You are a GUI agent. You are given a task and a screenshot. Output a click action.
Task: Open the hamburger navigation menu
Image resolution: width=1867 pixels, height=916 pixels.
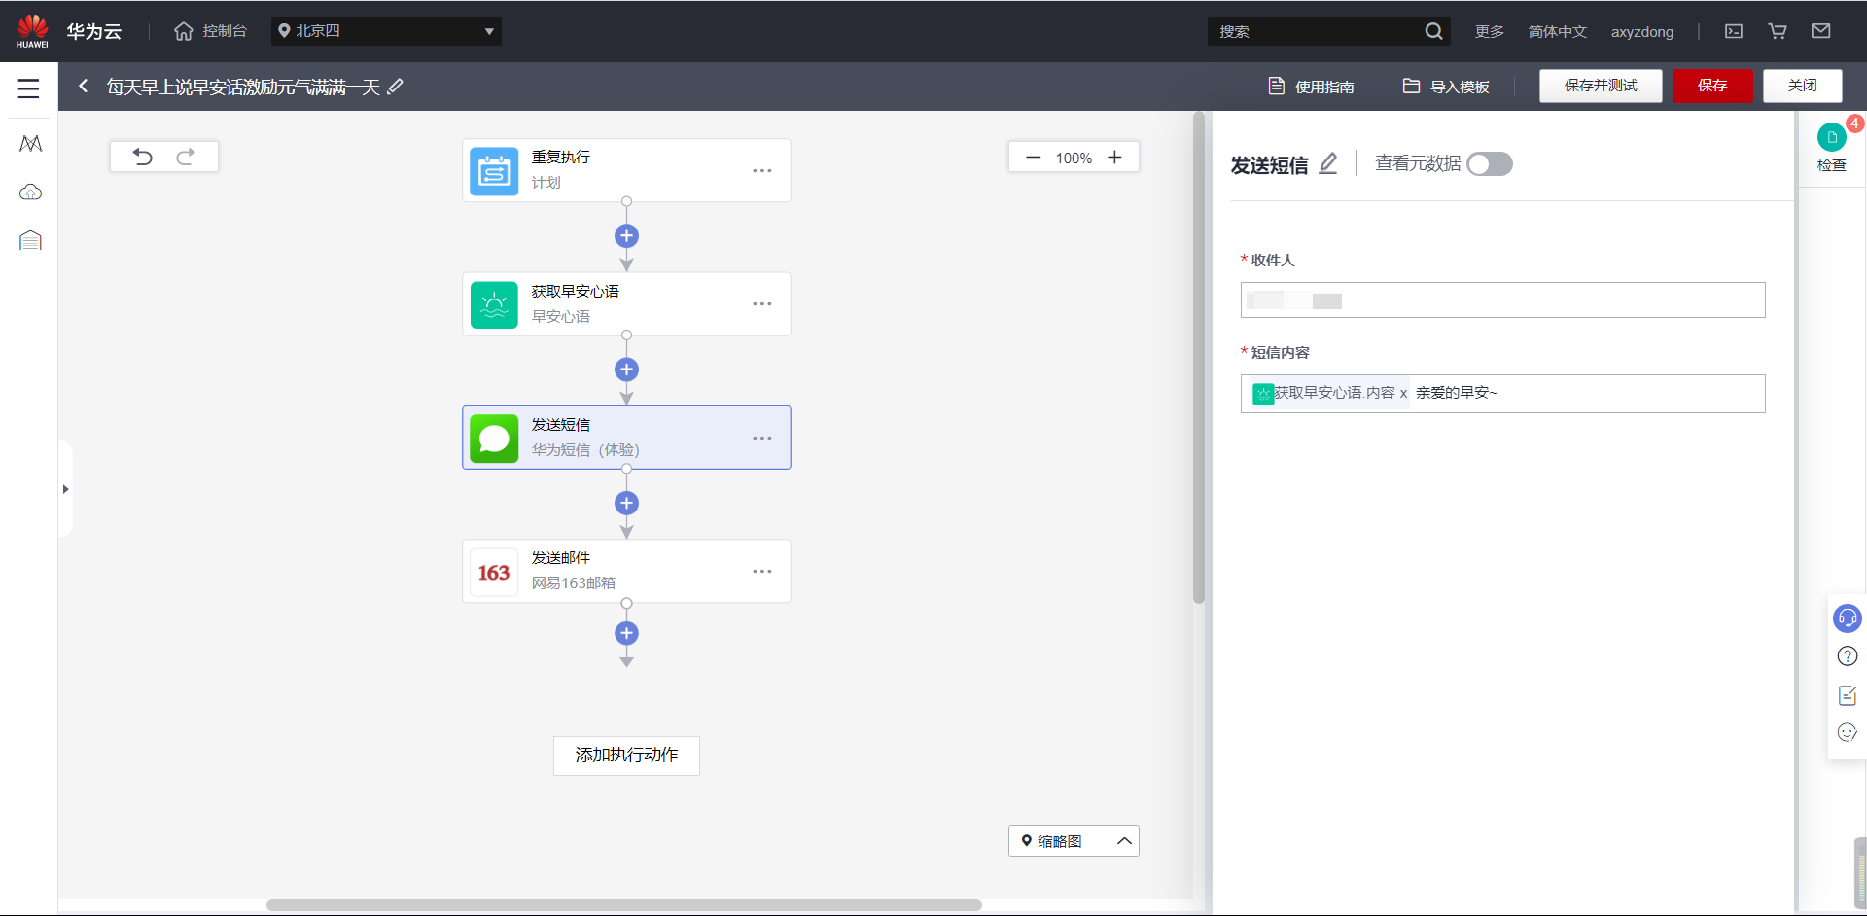click(x=28, y=88)
